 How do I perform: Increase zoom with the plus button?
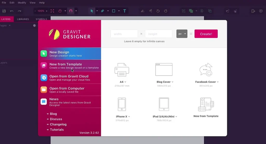pos(47,11)
